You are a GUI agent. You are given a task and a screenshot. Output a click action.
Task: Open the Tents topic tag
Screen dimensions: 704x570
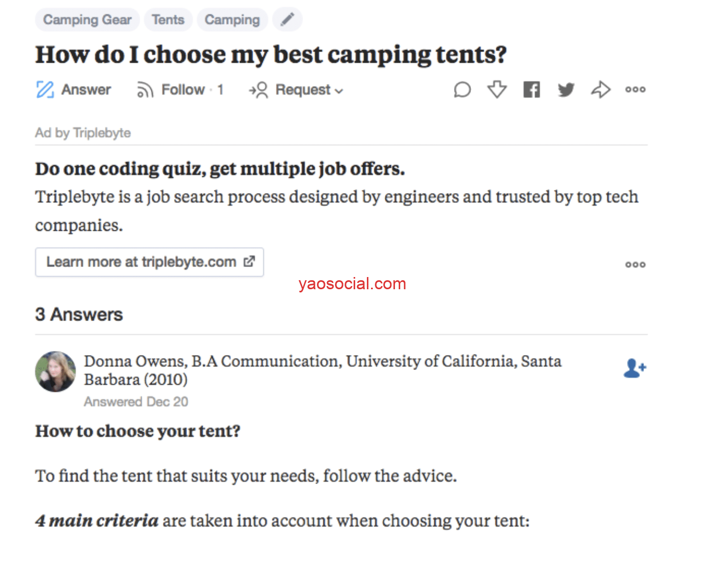point(168,20)
